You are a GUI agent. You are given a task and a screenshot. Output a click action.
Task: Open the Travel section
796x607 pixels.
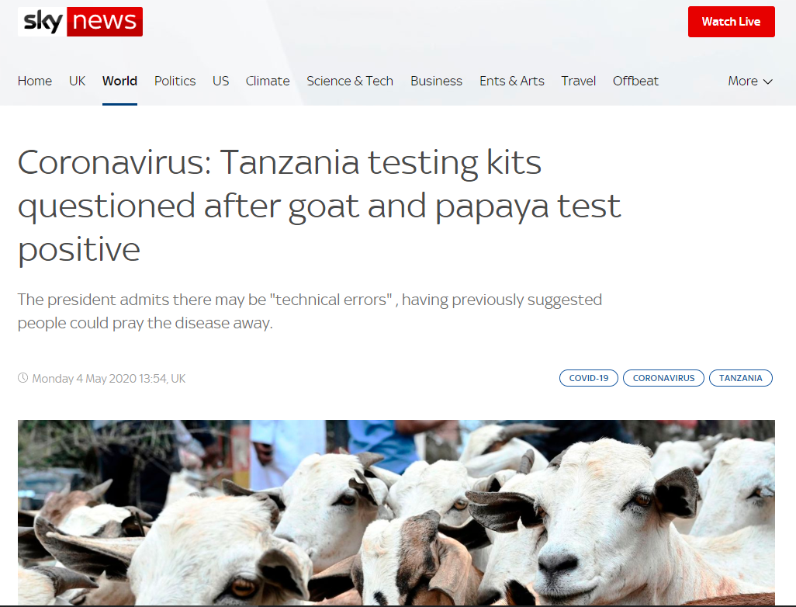[578, 81]
